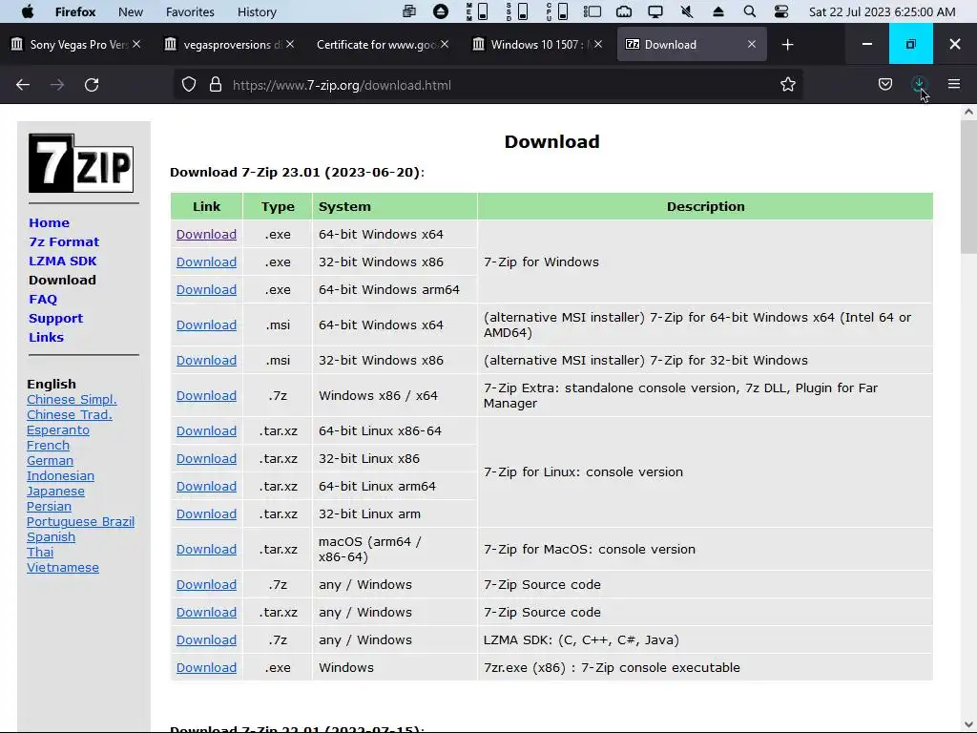The height and width of the screenshot is (733, 977).
Task: Open the Links sidebar link
Action: pos(46,337)
